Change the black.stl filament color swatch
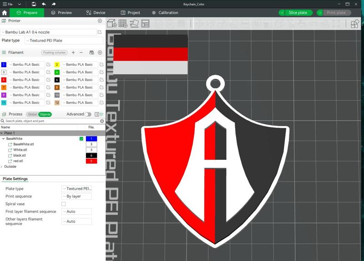364x261 pixels. pos(91,155)
